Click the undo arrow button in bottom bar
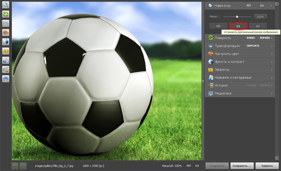This screenshot has width=281, height=171. point(15,166)
